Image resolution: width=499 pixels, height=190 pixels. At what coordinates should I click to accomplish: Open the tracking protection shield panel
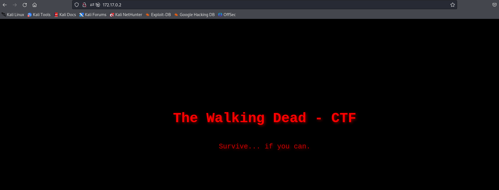(x=77, y=5)
